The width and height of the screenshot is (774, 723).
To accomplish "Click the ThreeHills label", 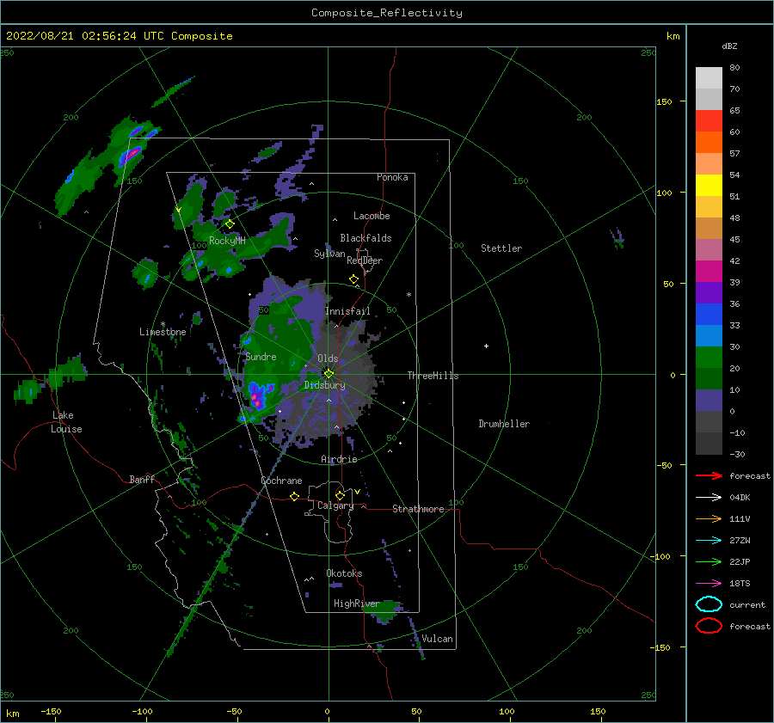I will click(433, 376).
